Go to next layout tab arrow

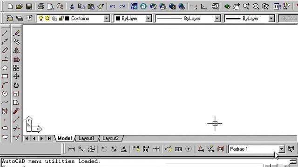(41, 138)
